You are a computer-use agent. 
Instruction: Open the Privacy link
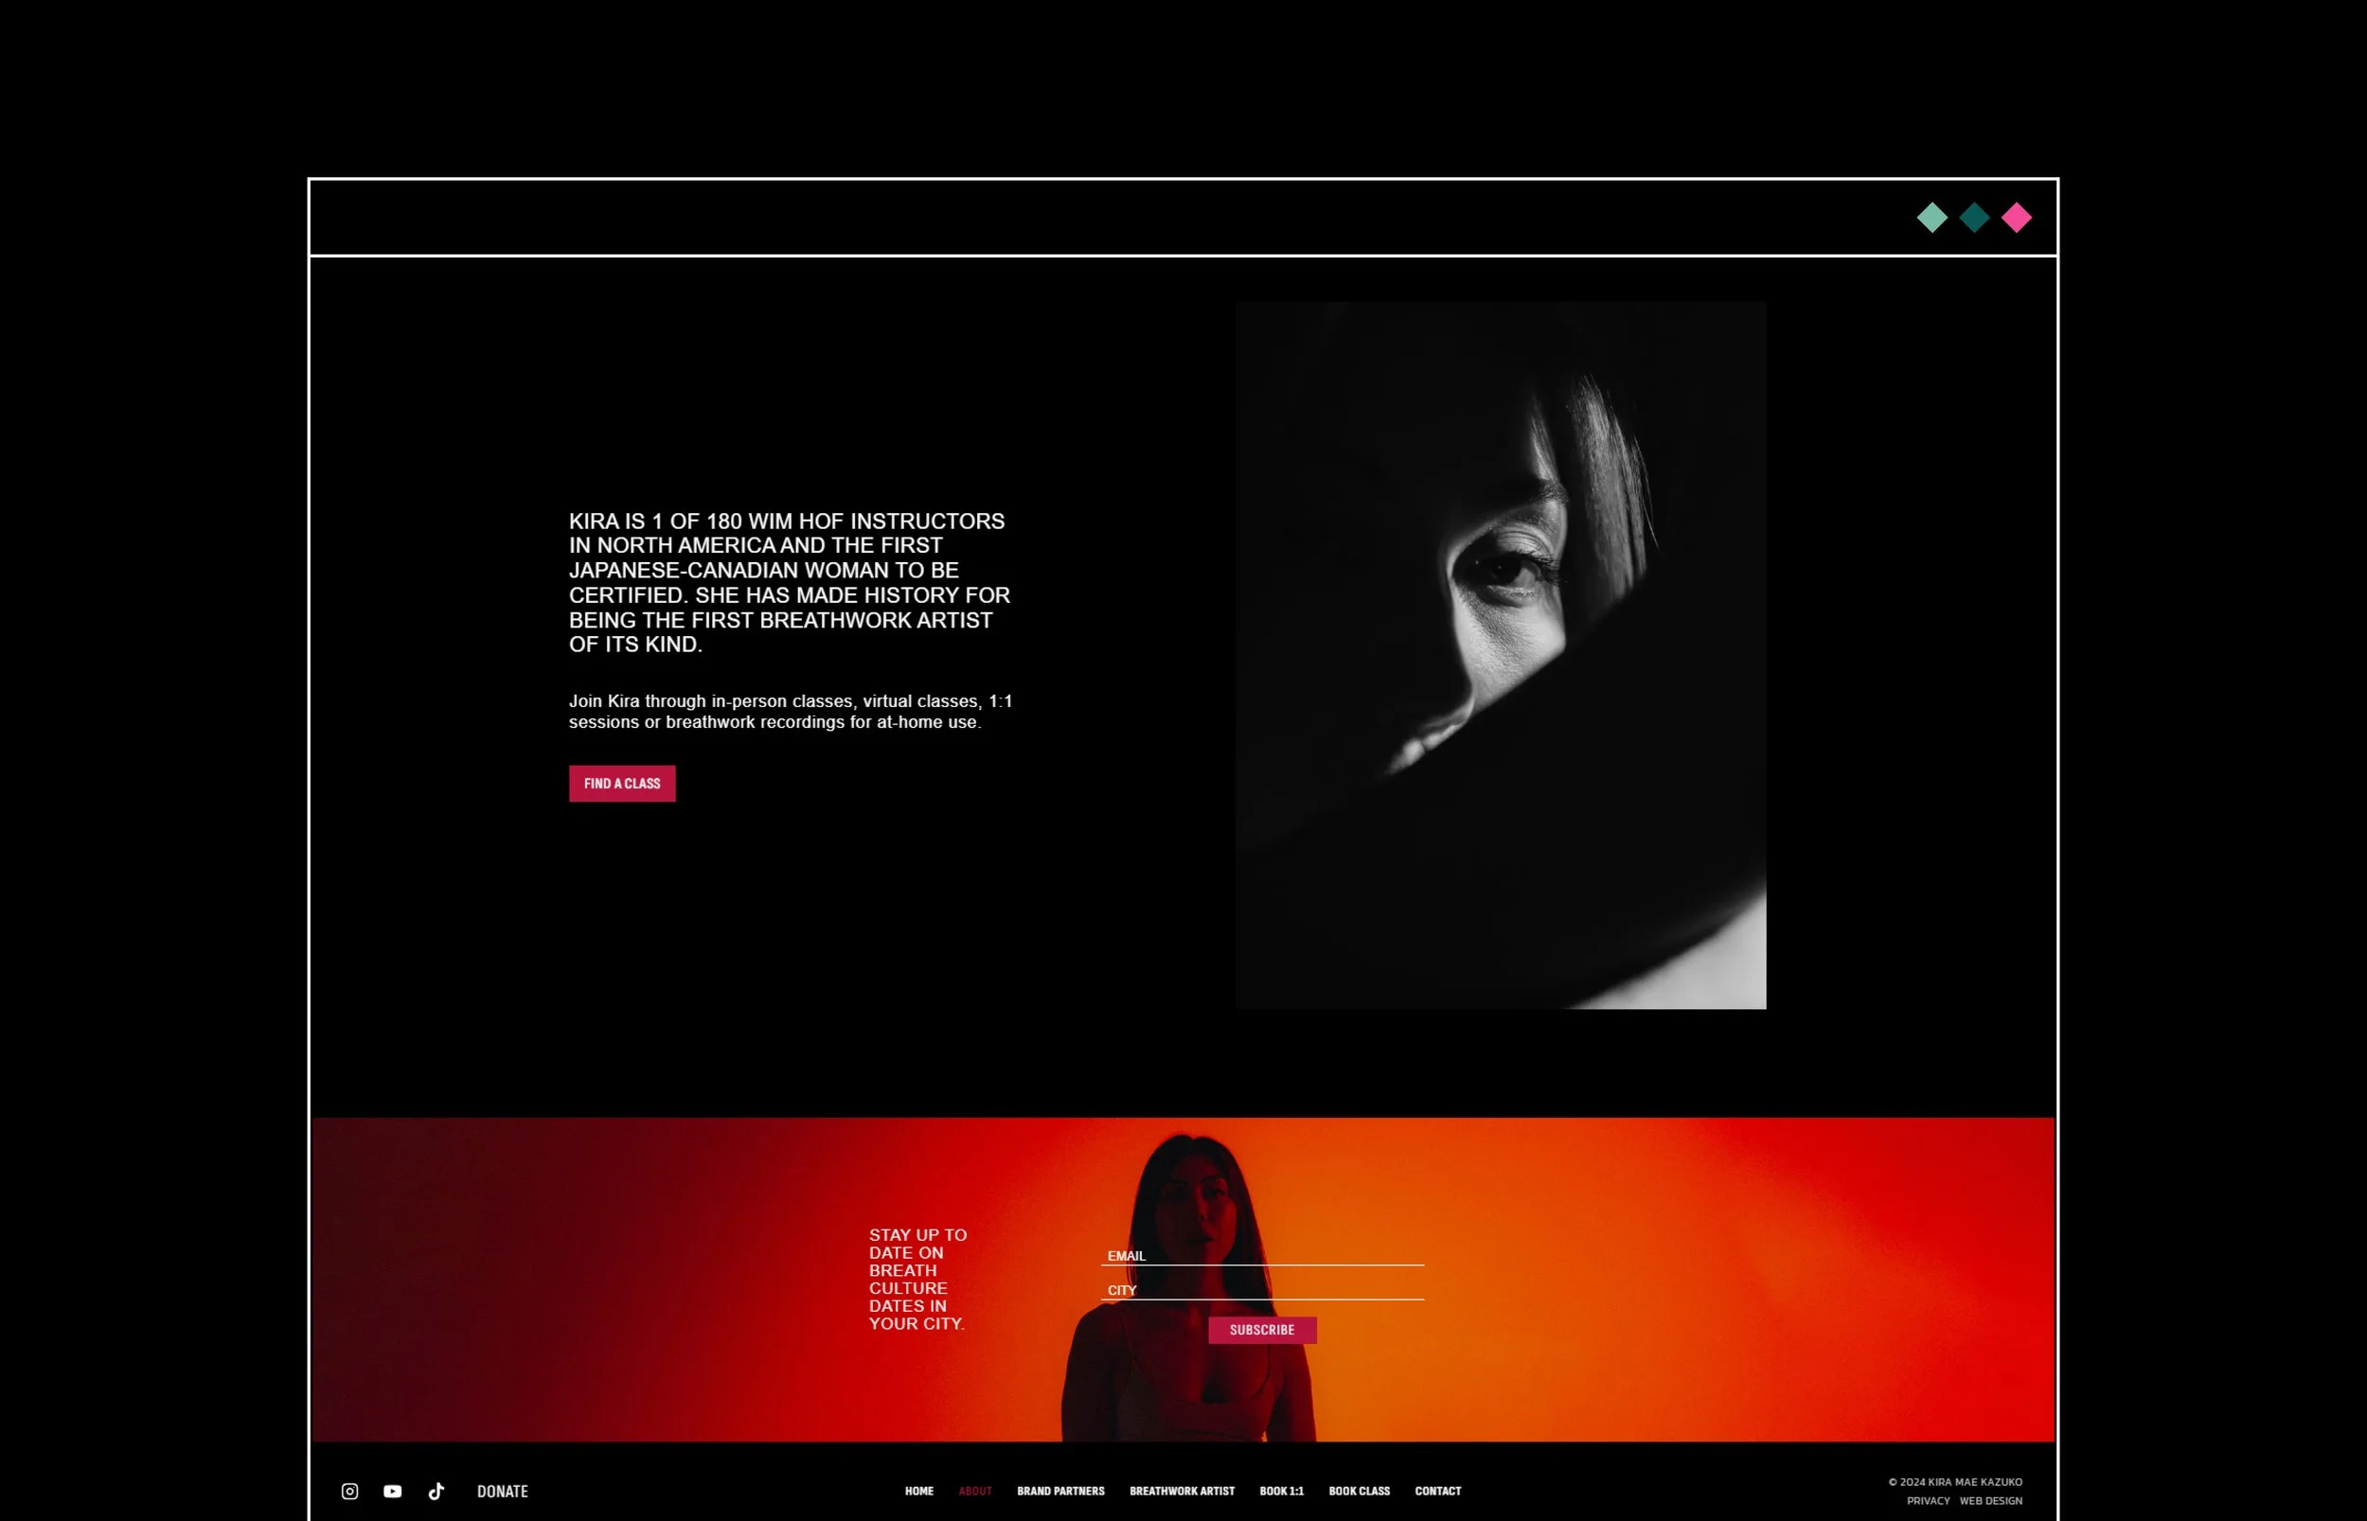coord(1929,1501)
